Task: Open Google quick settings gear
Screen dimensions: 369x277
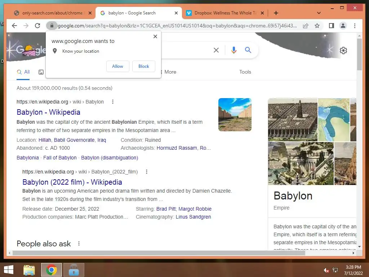Action: 343,50
